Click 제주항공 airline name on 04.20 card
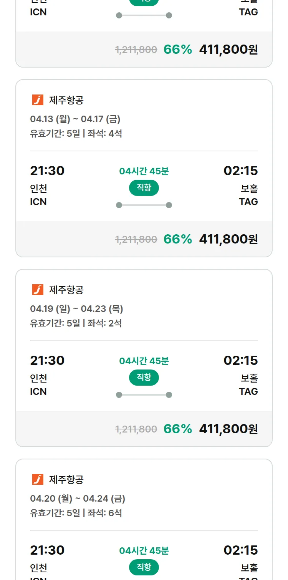This screenshot has height=580, width=288. point(66,479)
